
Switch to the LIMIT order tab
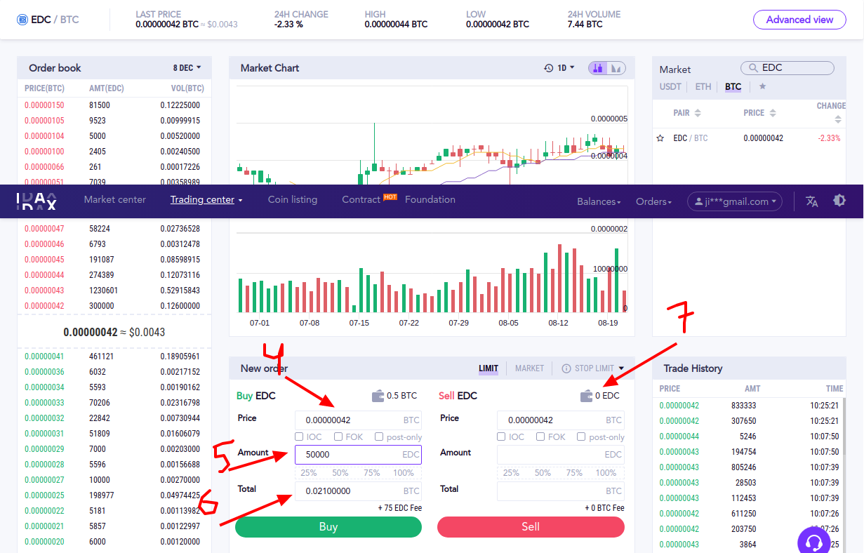tap(489, 368)
